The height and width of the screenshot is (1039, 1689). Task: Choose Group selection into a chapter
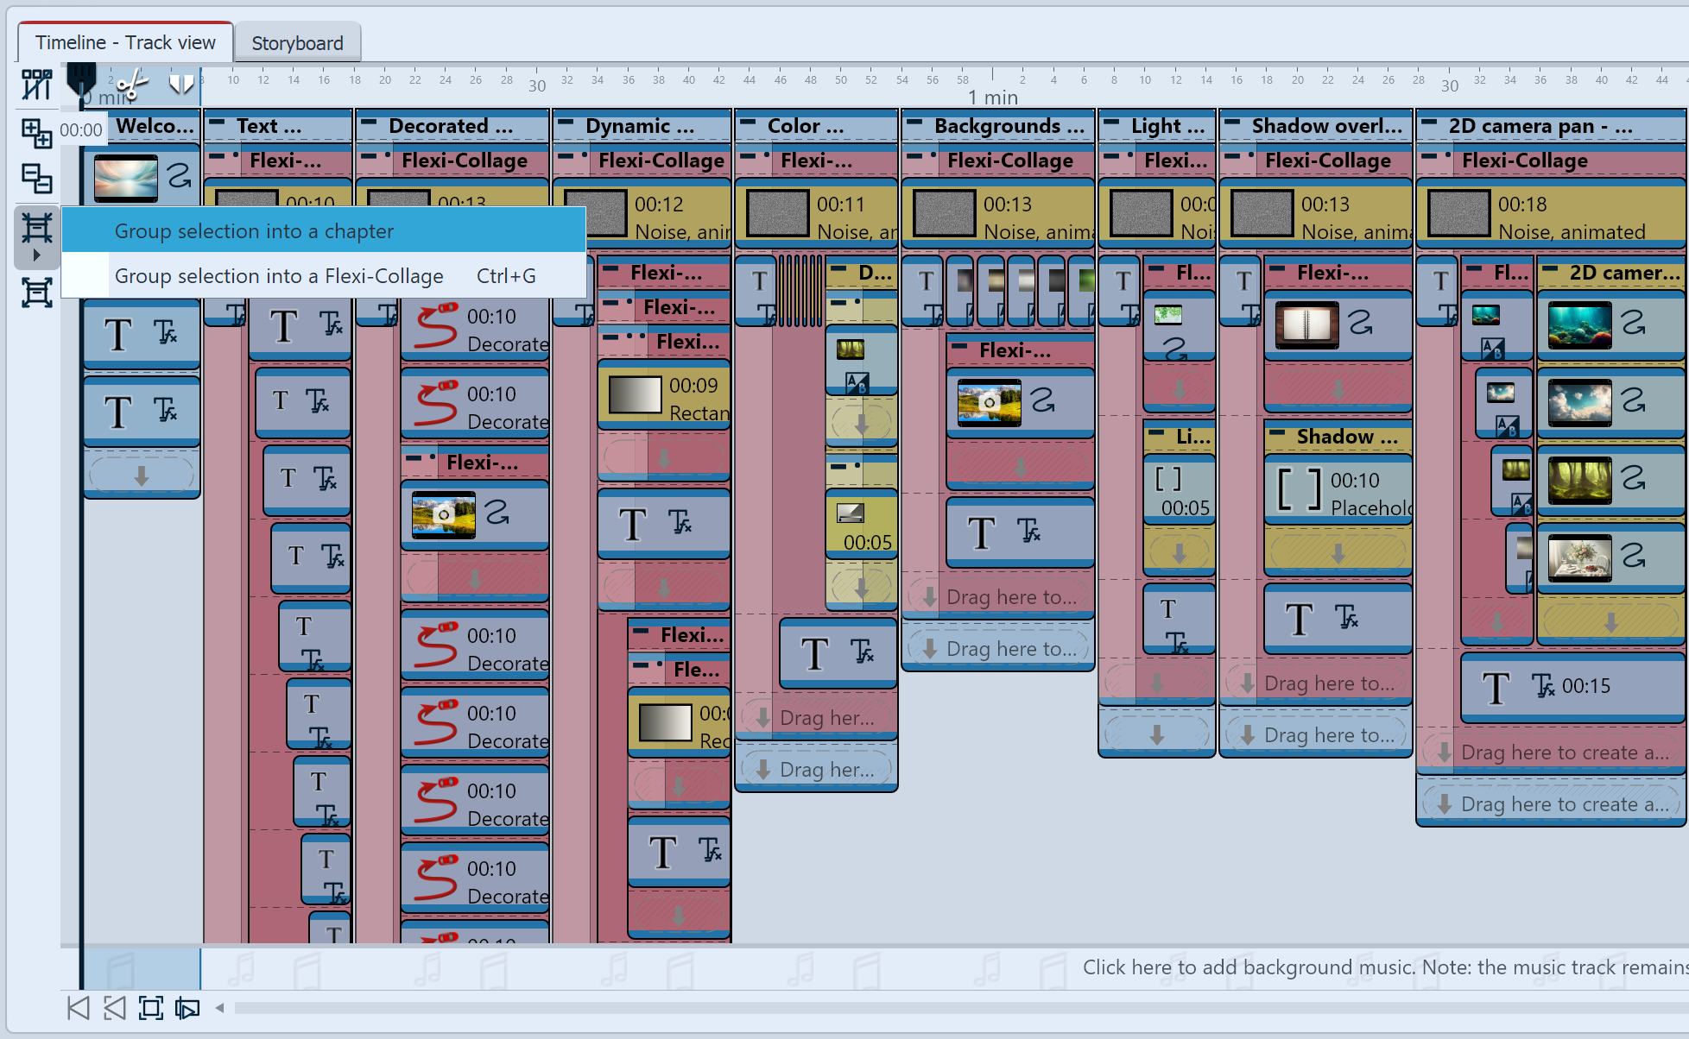pos(253,231)
